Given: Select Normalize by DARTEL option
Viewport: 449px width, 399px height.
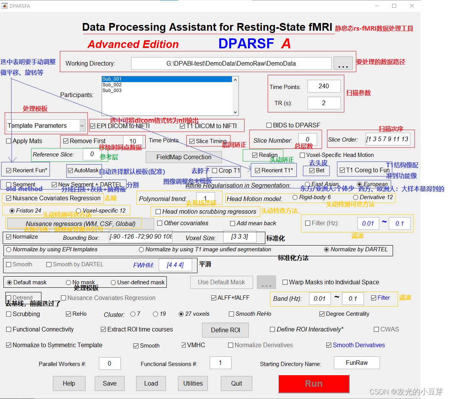Looking at the screenshot, I should [326, 250].
